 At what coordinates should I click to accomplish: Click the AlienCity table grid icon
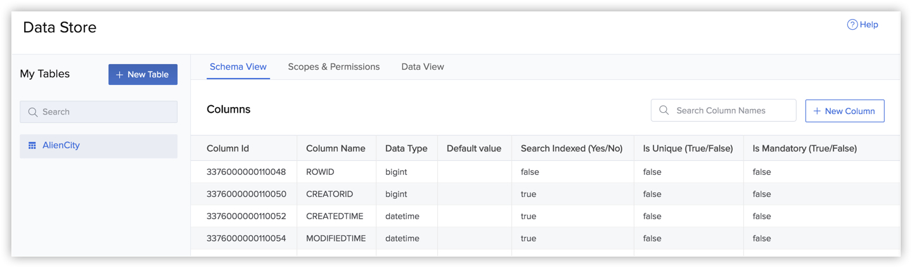[32, 146]
